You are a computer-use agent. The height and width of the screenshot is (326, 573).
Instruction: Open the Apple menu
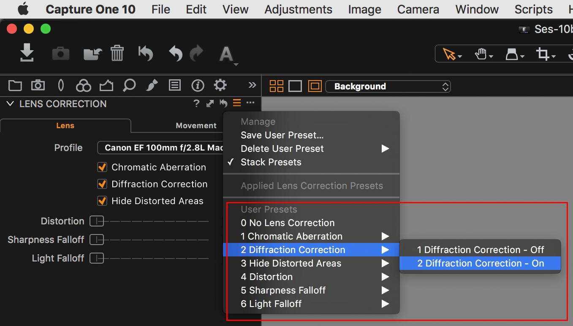pos(24,9)
